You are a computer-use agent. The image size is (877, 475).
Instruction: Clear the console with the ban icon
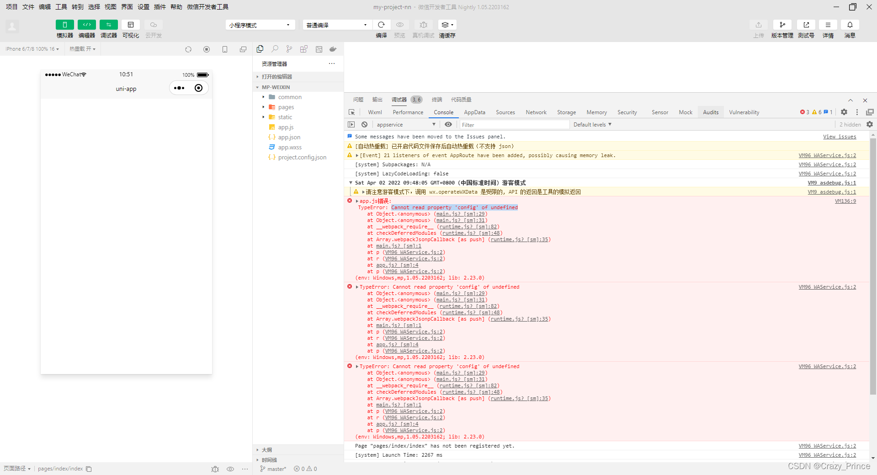[x=364, y=125]
